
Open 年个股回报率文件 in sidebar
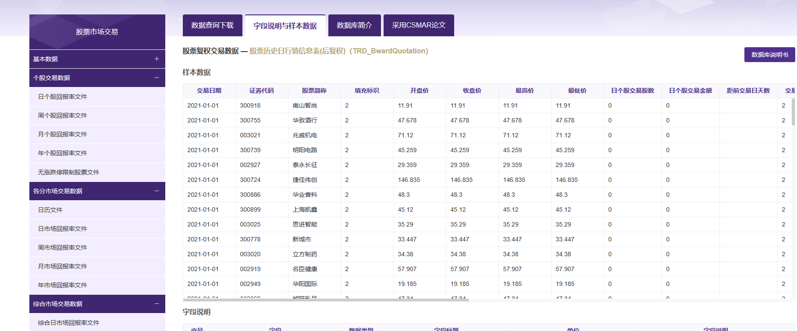click(97, 153)
